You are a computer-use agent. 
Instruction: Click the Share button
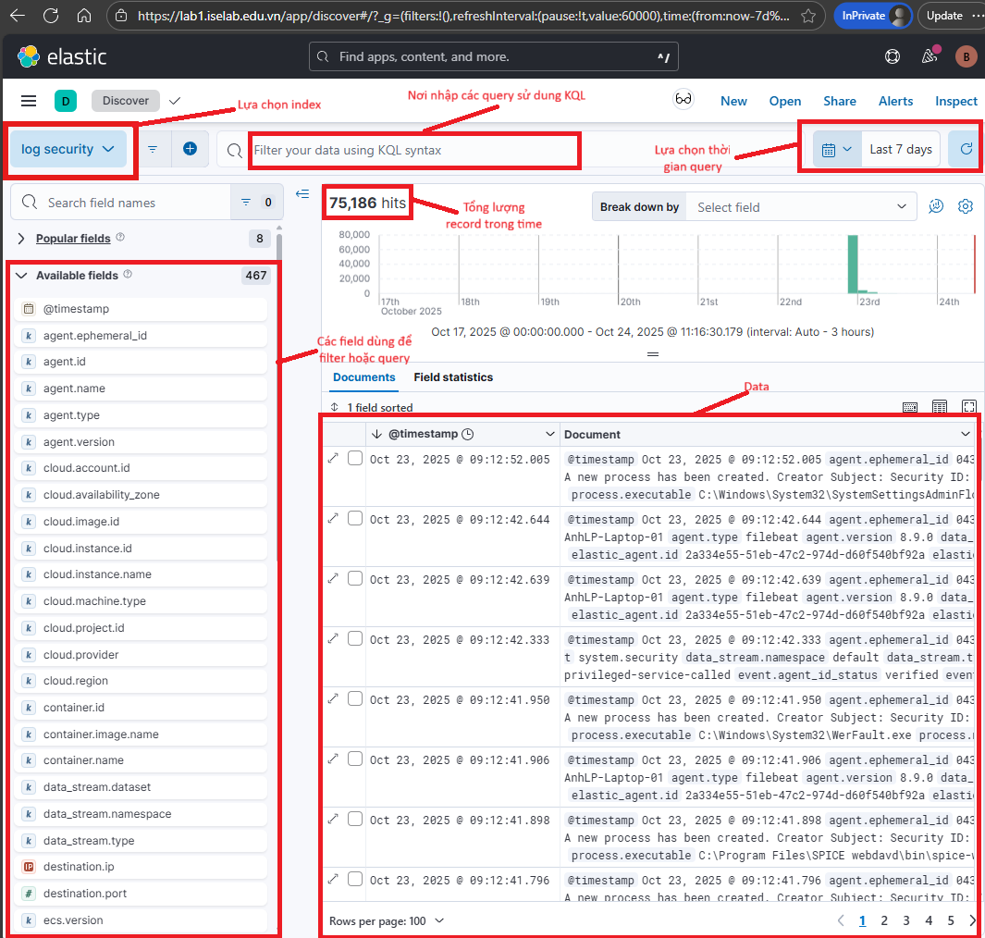(839, 101)
